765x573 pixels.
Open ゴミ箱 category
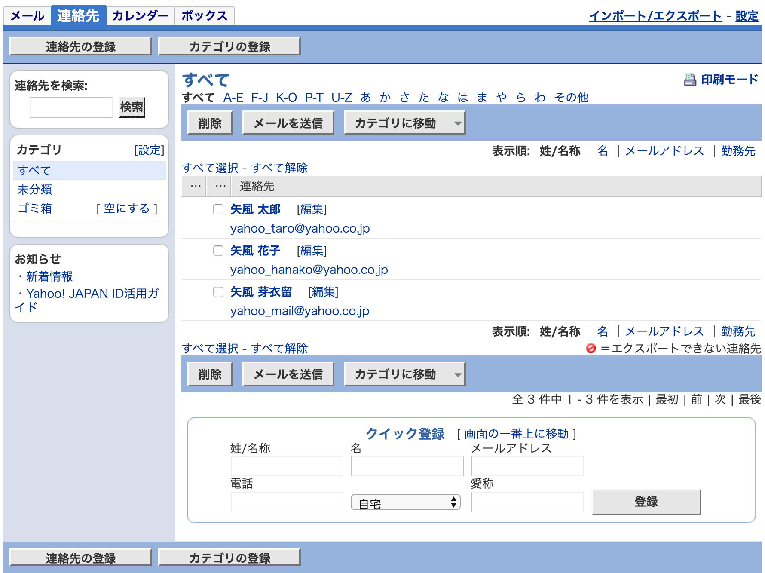[35, 208]
